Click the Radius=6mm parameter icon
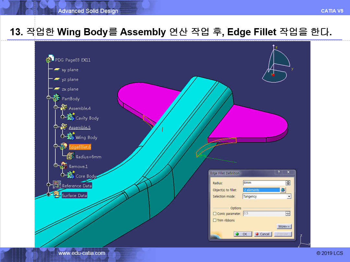This screenshot has width=350, height=262. [71, 157]
